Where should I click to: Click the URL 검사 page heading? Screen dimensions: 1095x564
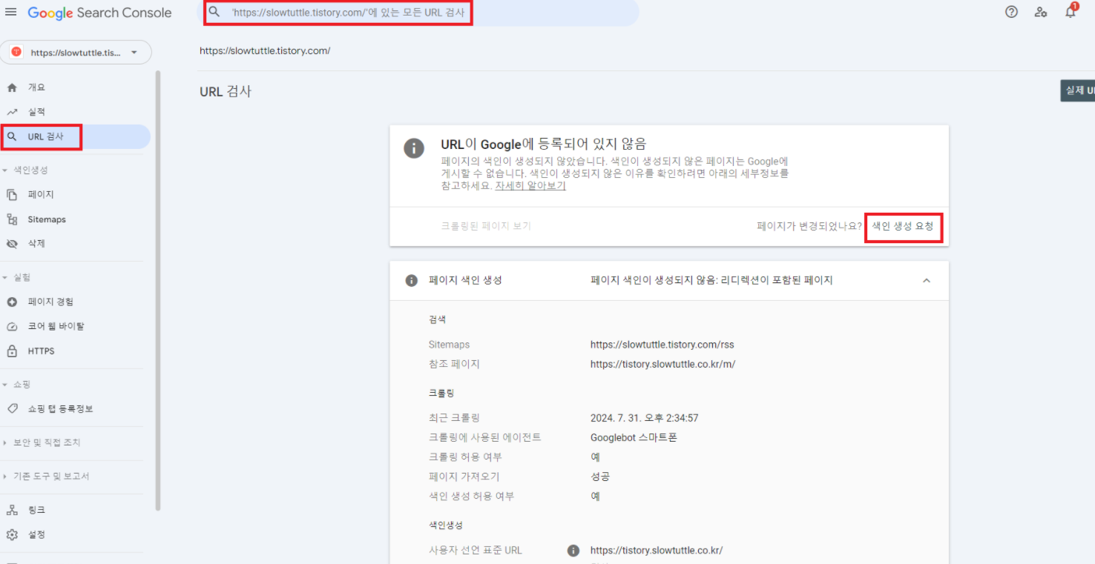(x=226, y=92)
